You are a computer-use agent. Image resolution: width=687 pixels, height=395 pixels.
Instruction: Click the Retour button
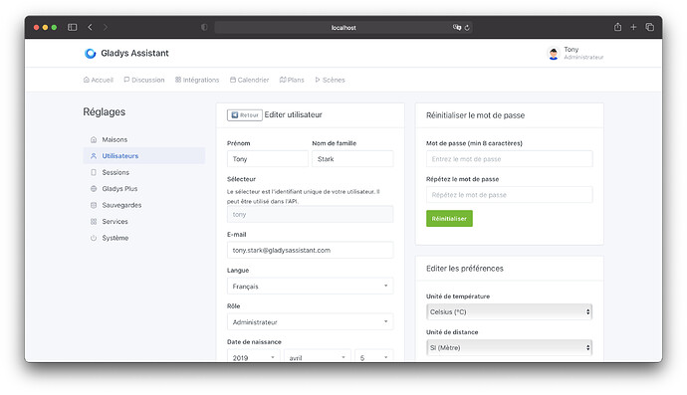pos(245,115)
